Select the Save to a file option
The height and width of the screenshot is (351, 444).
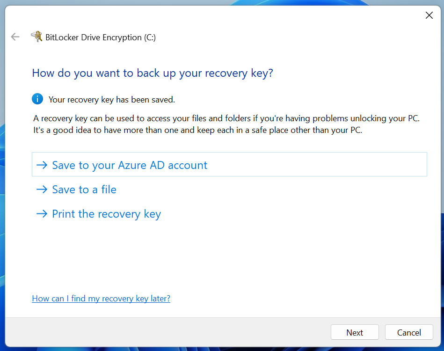pyautogui.click(x=84, y=190)
